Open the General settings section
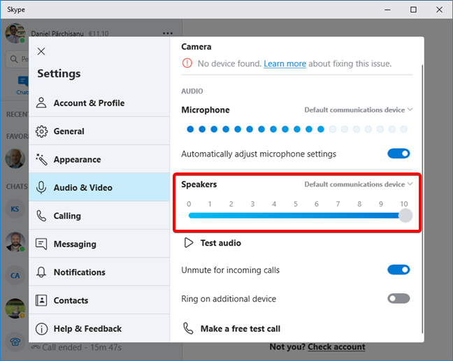453x361 pixels. tap(99, 131)
